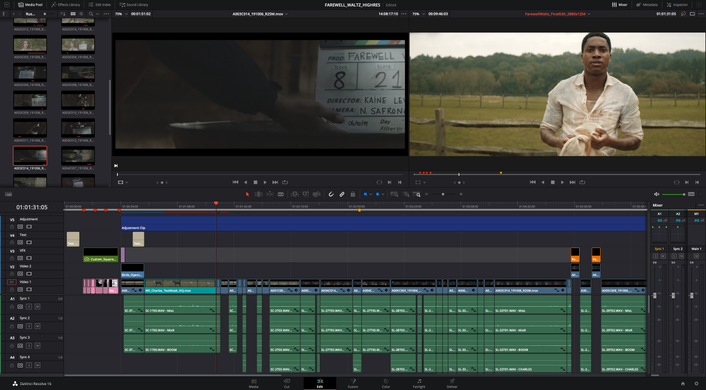Switch to the Cut page
The height and width of the screenshot is (390, 706).
[287, 383]
